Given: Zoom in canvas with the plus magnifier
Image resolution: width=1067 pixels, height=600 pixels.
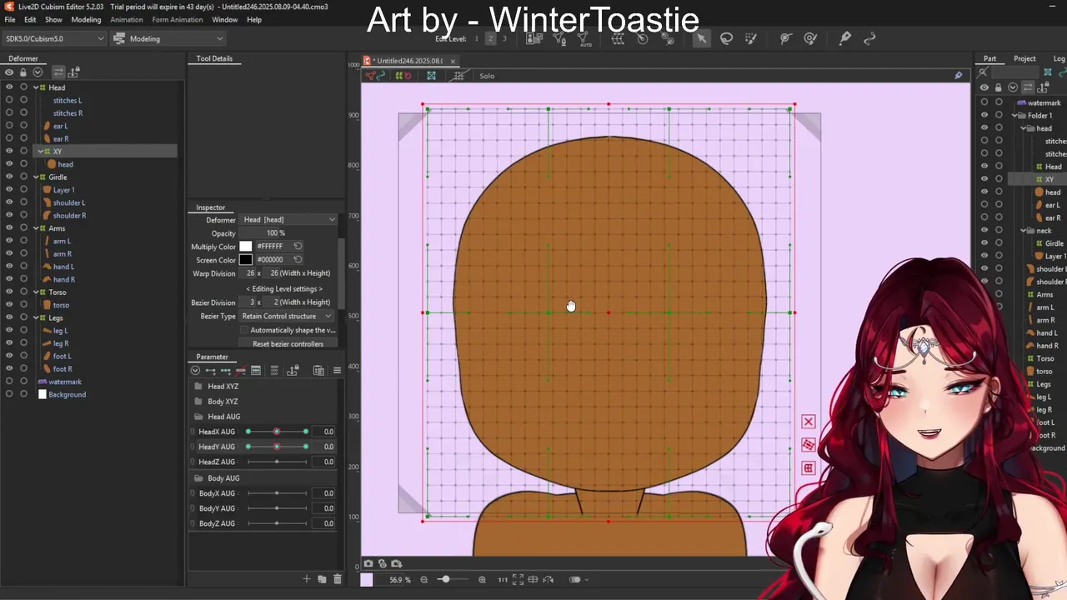Looking at the screenshot, I should [x=482, y=579].
